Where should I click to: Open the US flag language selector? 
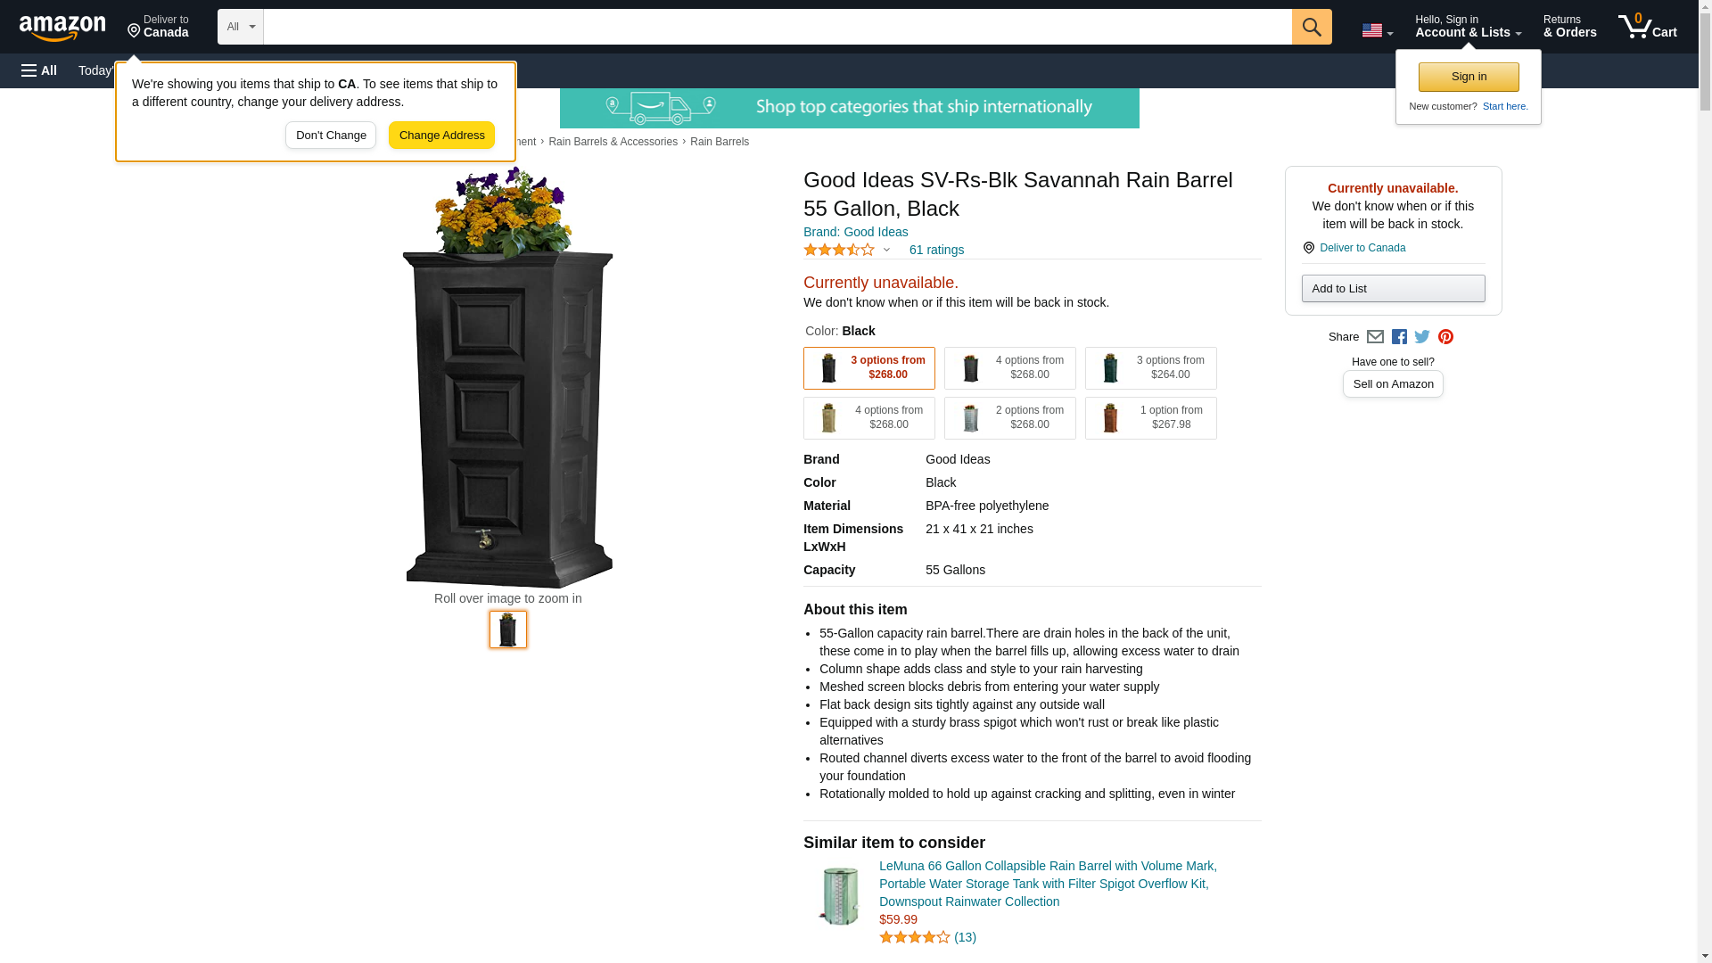click(x=1377, y=30)
